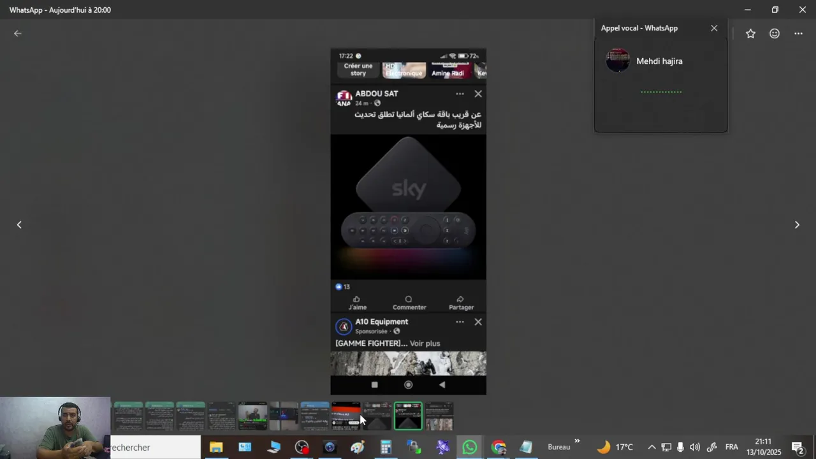Viewport: 816px width, 459px height.
Task: Open the taskbar app right of File Explorer
Action: pyautogui.click(x=245, y=448)
